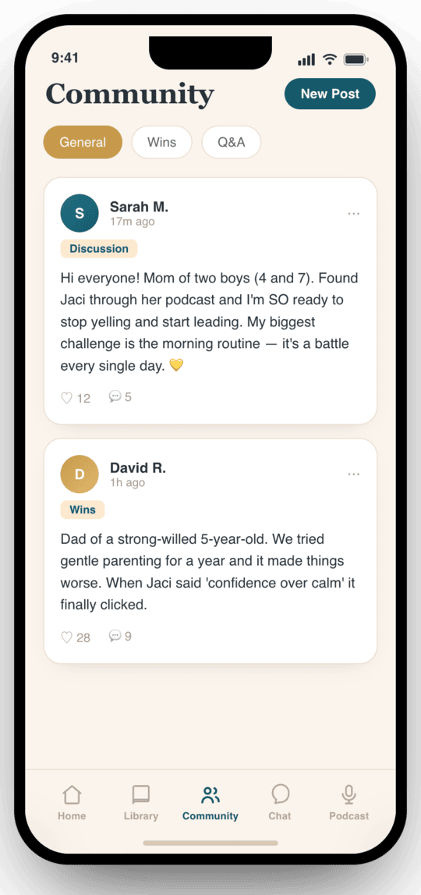The height and width of the screenshot is (895, 421).
Task: Tap David R.'s gold avatar
Action: (80, 474)
